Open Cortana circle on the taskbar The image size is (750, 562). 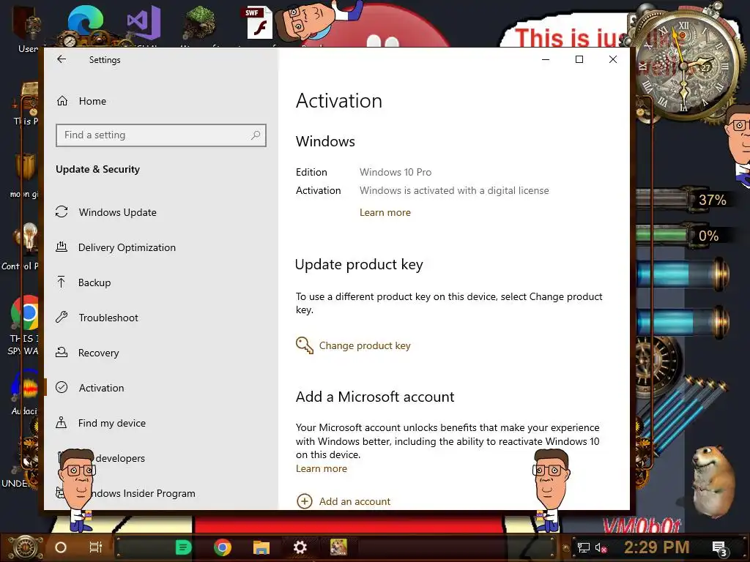click(x=61, y=547)
